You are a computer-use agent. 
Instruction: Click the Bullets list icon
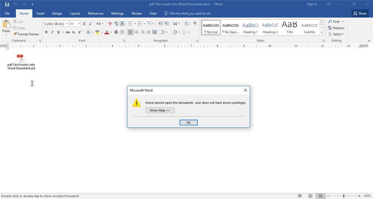(x=130, y=24)
